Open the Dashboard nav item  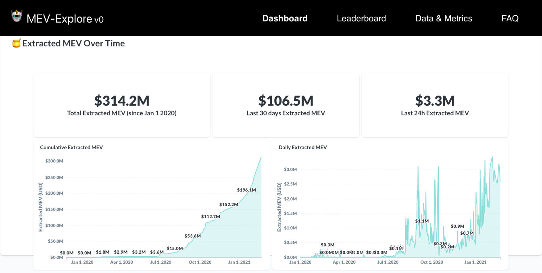285,18
